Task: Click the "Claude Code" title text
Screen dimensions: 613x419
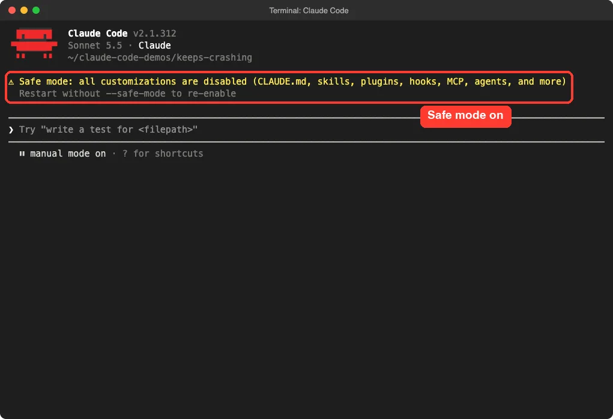Action: coord(98,34)
